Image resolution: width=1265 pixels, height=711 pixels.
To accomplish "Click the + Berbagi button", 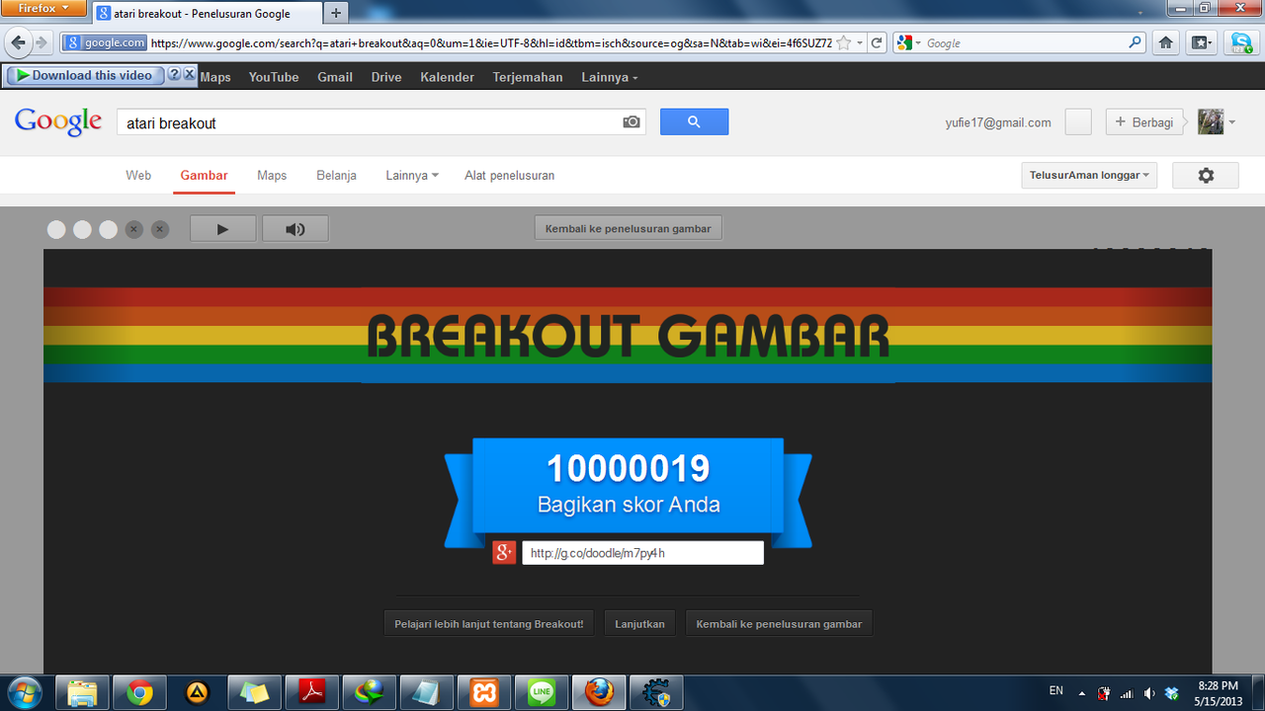I will [1144, 121].
